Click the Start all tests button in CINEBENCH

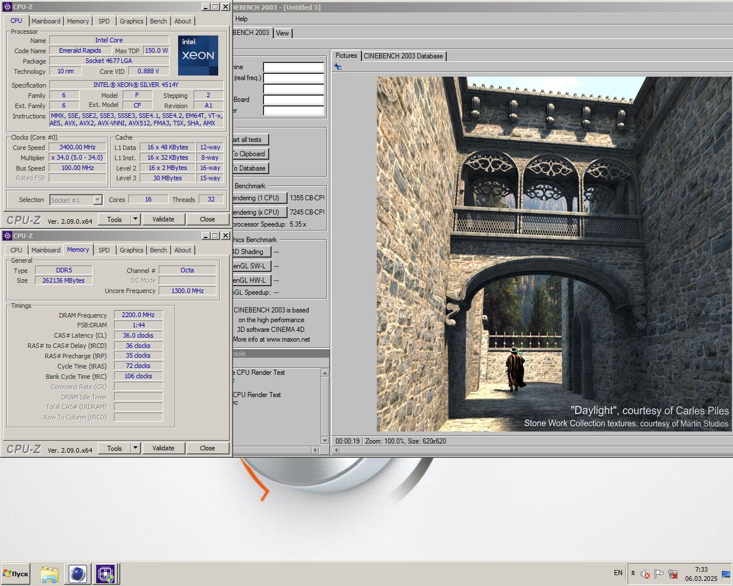250,140
